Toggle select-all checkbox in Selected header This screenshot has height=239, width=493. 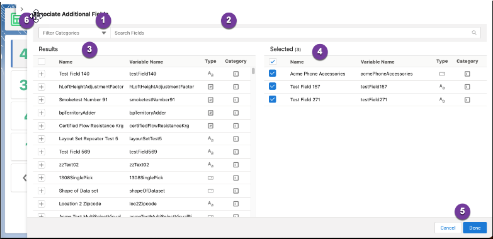(x=273, y=62)
